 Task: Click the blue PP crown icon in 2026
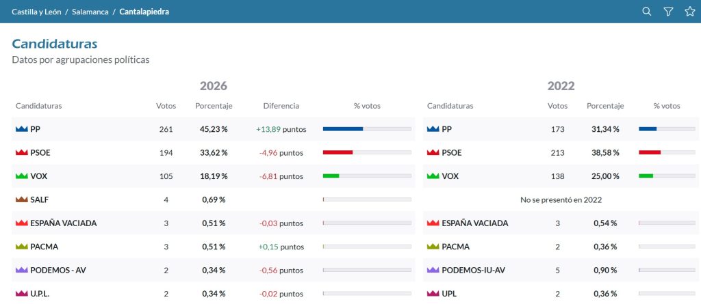[x=21, y=129]
